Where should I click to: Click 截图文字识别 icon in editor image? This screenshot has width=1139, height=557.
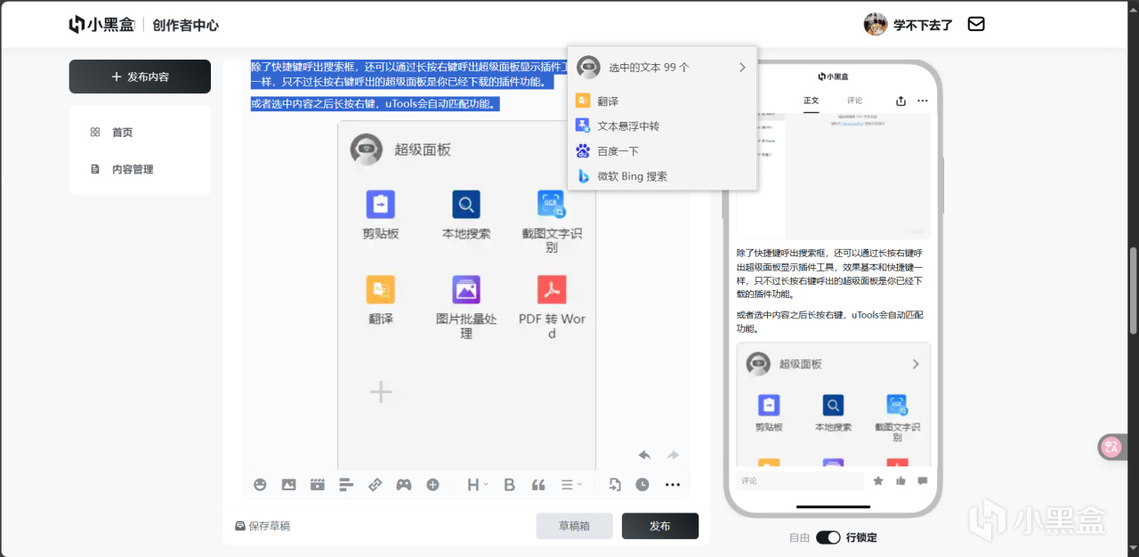552,205
